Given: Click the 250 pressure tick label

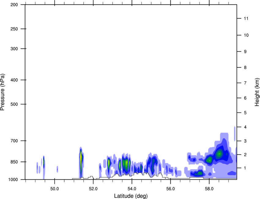Looking at the screenshot, I should point(14,29).
